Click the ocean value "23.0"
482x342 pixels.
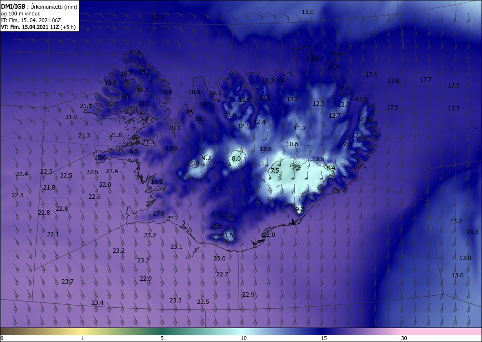click(x=219, y=259)
